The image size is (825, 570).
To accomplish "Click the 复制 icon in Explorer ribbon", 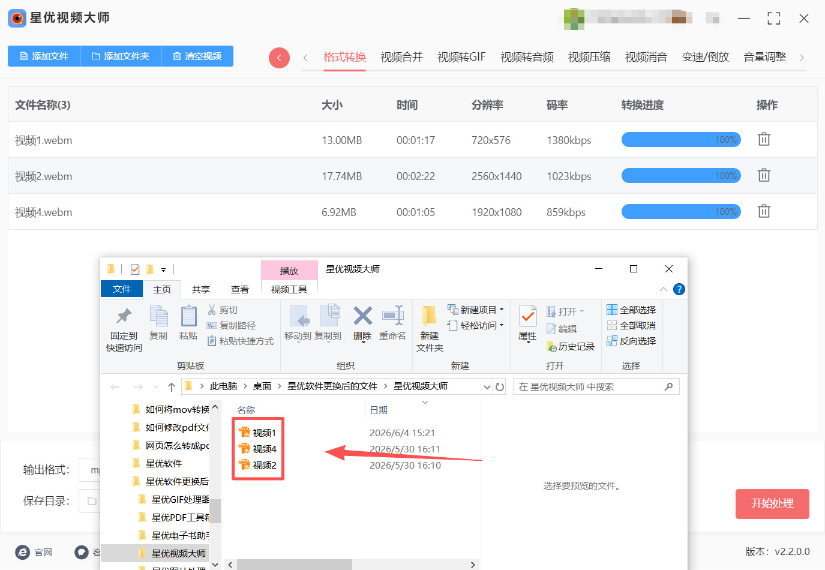I will tap(158, 316).
